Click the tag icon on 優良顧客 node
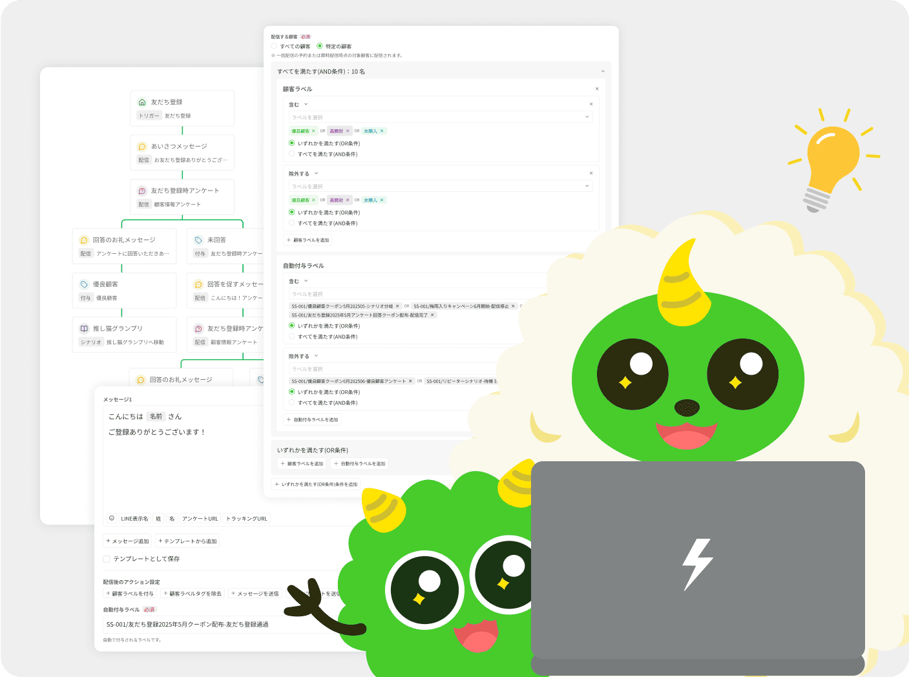Viewport: 909px width, 677px height. point(84,284)
